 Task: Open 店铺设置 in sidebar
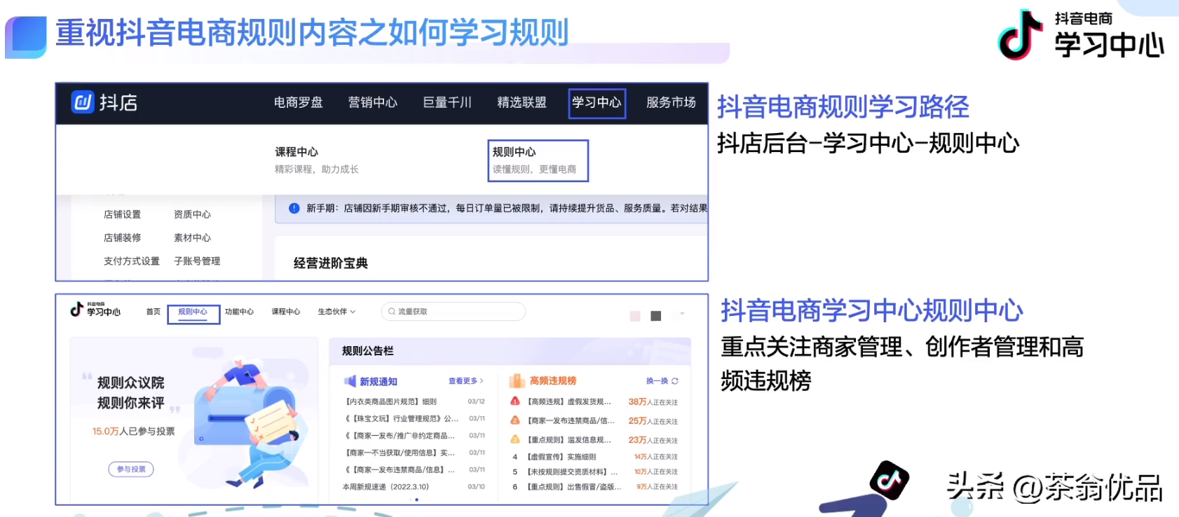click(122, 214)
